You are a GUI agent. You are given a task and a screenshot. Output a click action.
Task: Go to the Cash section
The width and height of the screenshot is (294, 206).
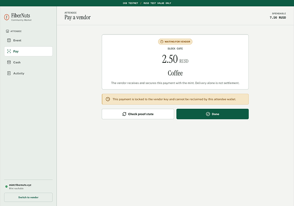pyautogui.click(x=28, y=62)
